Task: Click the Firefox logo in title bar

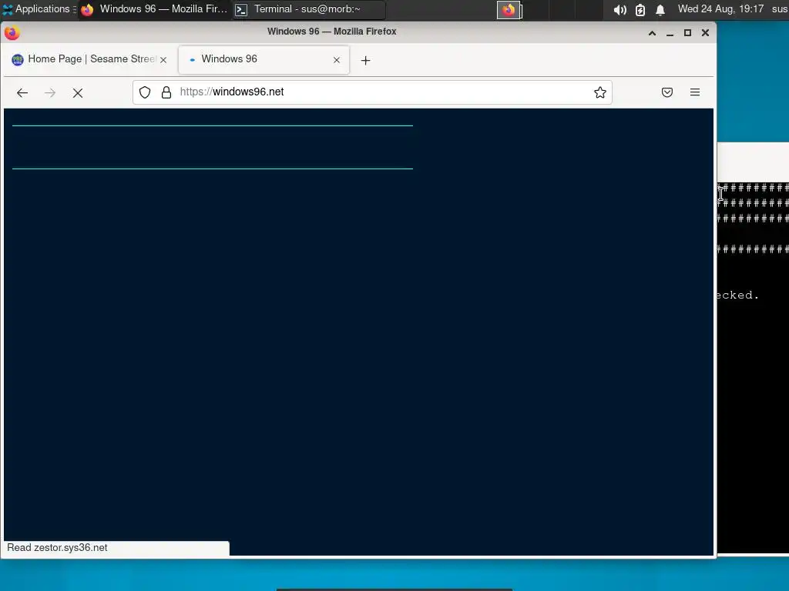Action: [12, 32]
